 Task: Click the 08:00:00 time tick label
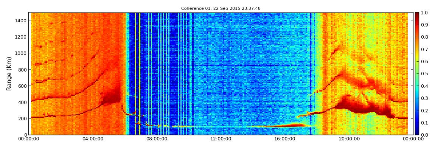tap(156, 139)
